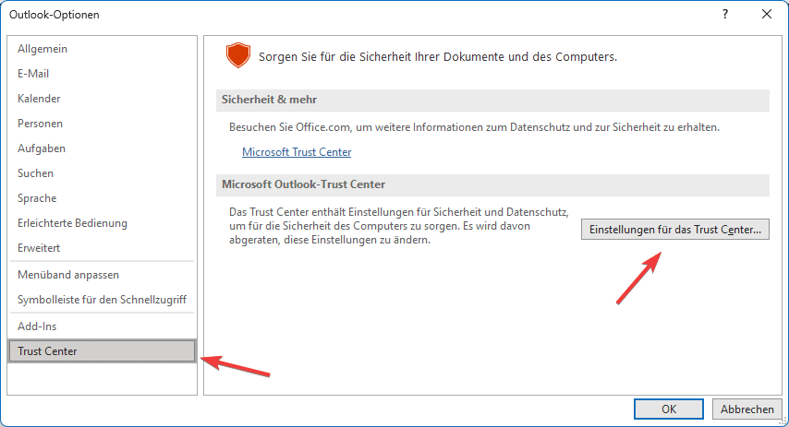789x427 pixels.
Task: Go to Personen settings
Action: coord(40,124)
